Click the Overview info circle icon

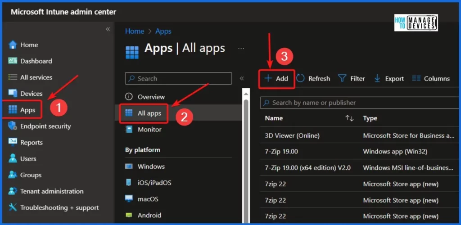(x=129, y=97)
